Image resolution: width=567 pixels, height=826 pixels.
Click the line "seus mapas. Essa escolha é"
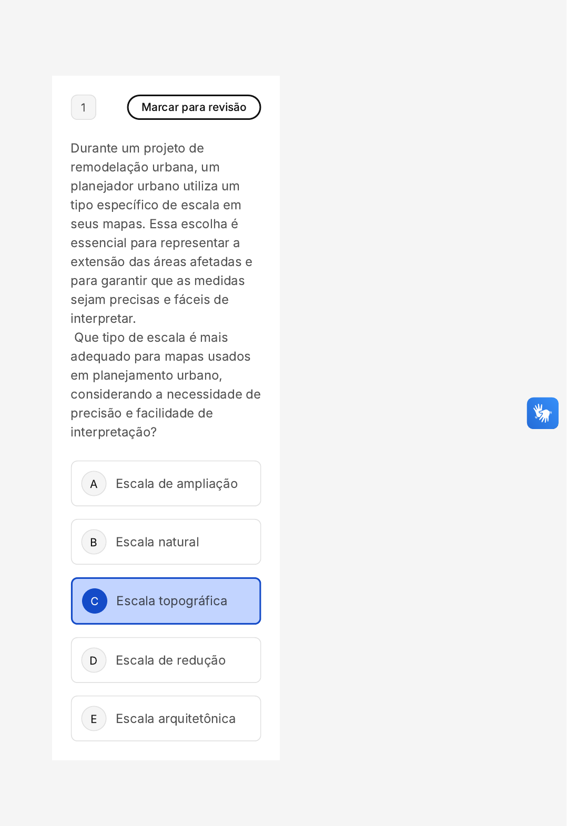coord(154,224)
